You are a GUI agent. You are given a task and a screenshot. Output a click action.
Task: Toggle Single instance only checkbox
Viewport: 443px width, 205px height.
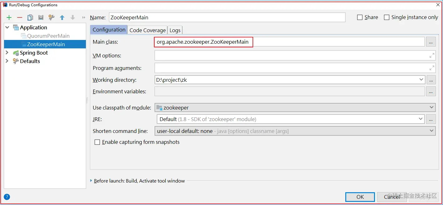[x=386, y=17]
